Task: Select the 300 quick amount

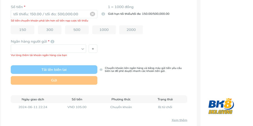Action: point(50,30)
